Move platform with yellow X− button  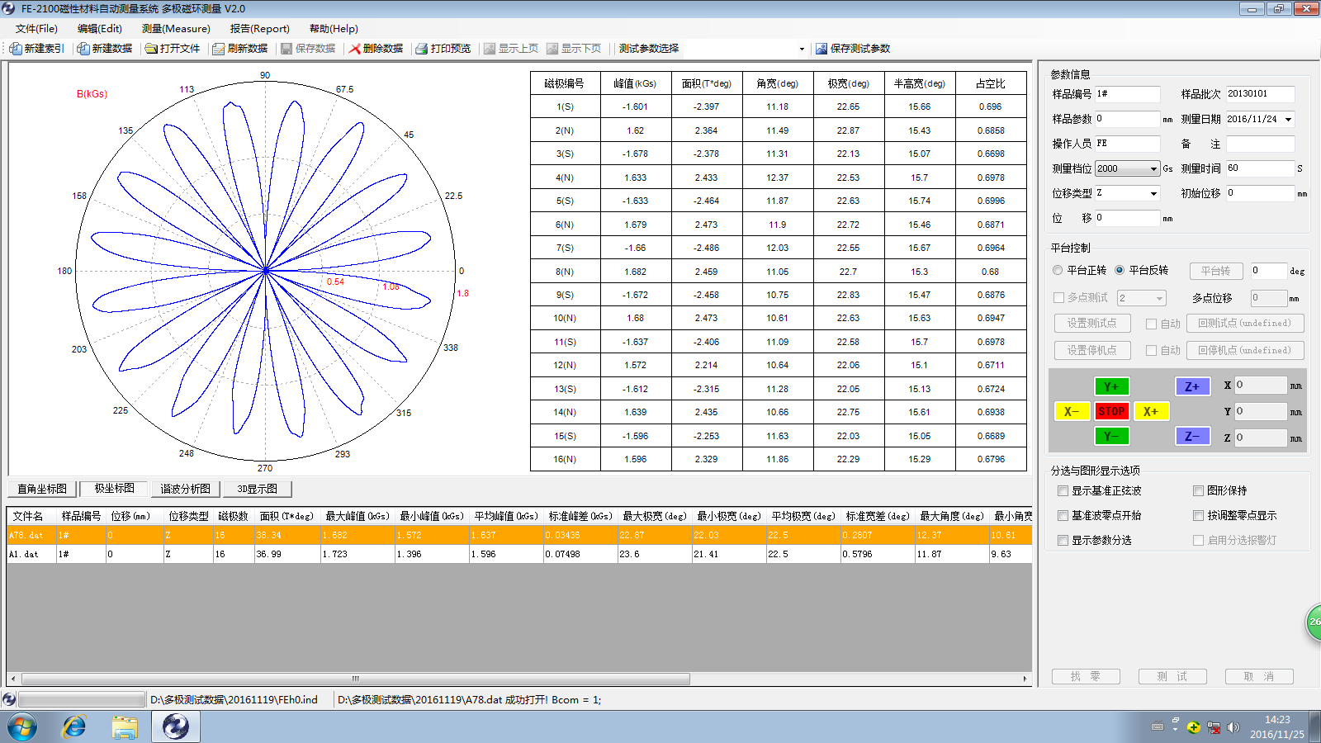[1072, 411]
